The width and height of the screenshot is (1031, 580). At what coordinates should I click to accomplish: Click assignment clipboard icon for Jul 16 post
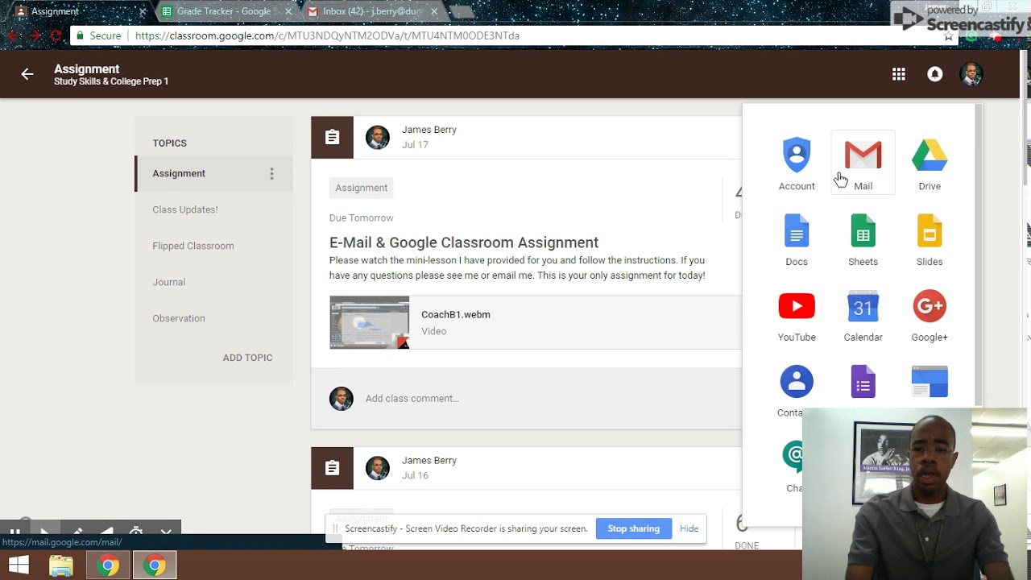[x=332, y=468]
